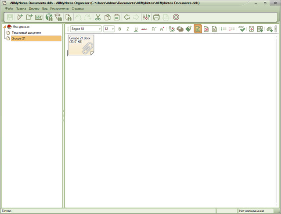Collapse the Мои данные tree node
The height and width of the screenshot is (214, 281).
point(4,27)
